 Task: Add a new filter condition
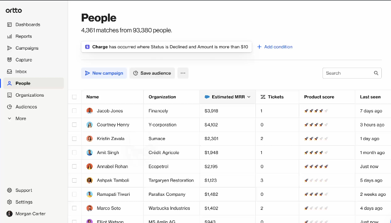point(275,47)
